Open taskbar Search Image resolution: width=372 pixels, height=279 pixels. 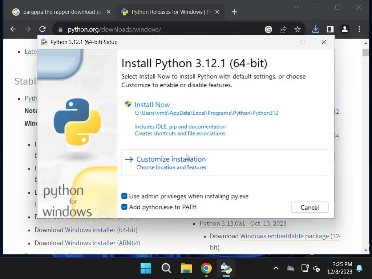click(x=166, y=268)
